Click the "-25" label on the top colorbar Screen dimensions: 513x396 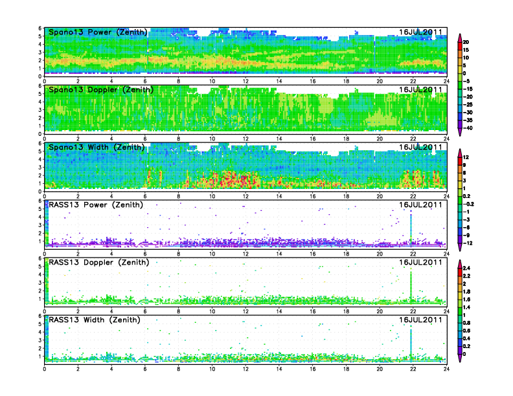tap(468, 105)
